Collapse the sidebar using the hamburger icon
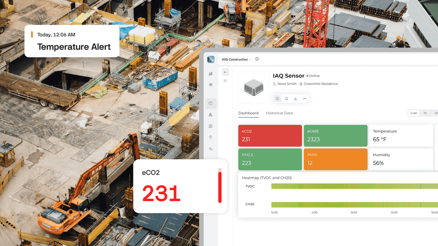The height and width of the screenshot is (246, 438). [225, 81]
